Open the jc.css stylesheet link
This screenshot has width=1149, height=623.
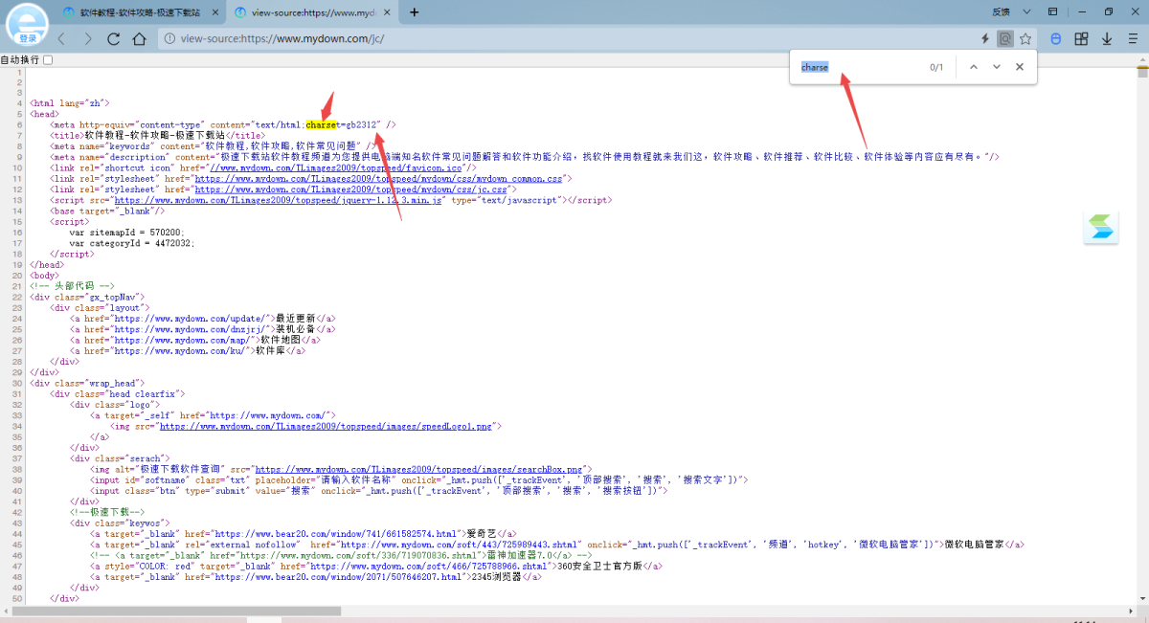(x=350, y=189)
